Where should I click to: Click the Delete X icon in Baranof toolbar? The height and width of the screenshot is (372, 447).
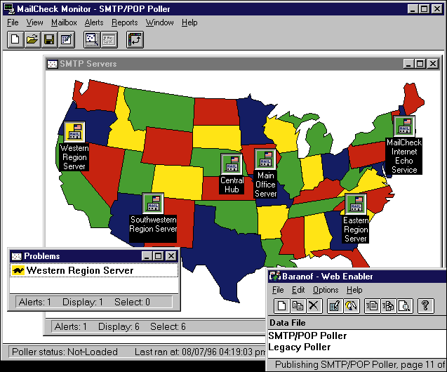[314, 306]
